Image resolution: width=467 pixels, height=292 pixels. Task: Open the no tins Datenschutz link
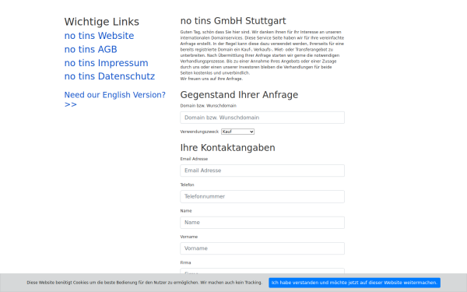110,76
